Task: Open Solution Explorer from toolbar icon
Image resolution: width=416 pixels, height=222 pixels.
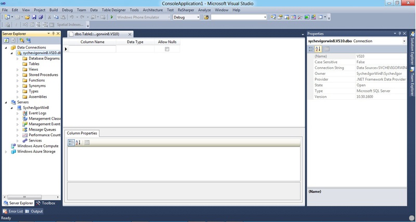Action: tap(273, 17)
